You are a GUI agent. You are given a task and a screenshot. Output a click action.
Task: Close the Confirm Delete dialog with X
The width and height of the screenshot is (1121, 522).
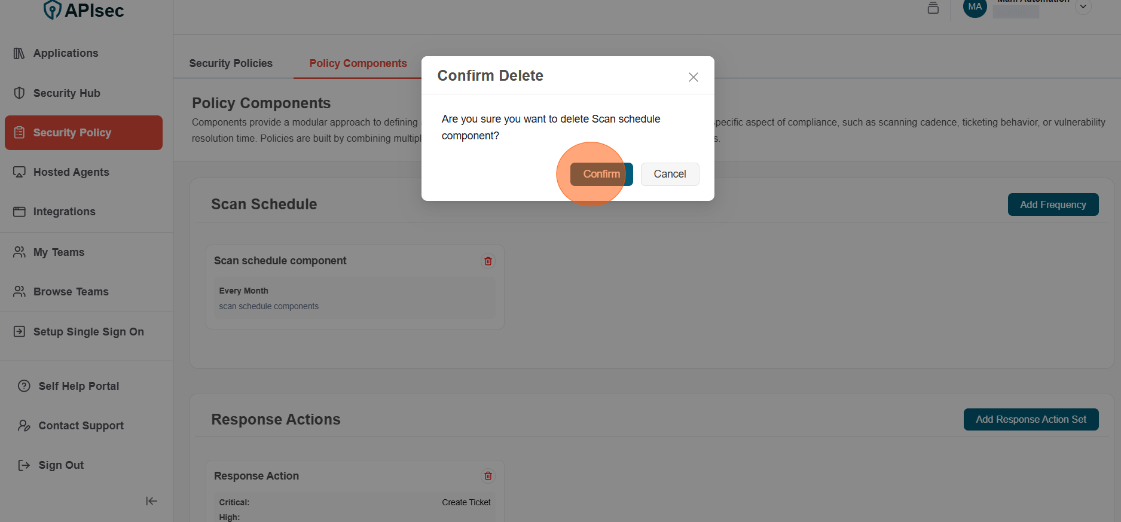[x=693, y=77]
